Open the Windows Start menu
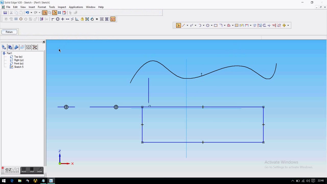Screen dimensions: 327x184 [x=4, y=181]
